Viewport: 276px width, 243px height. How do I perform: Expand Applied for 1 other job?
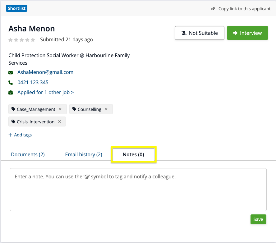point(45,93)
